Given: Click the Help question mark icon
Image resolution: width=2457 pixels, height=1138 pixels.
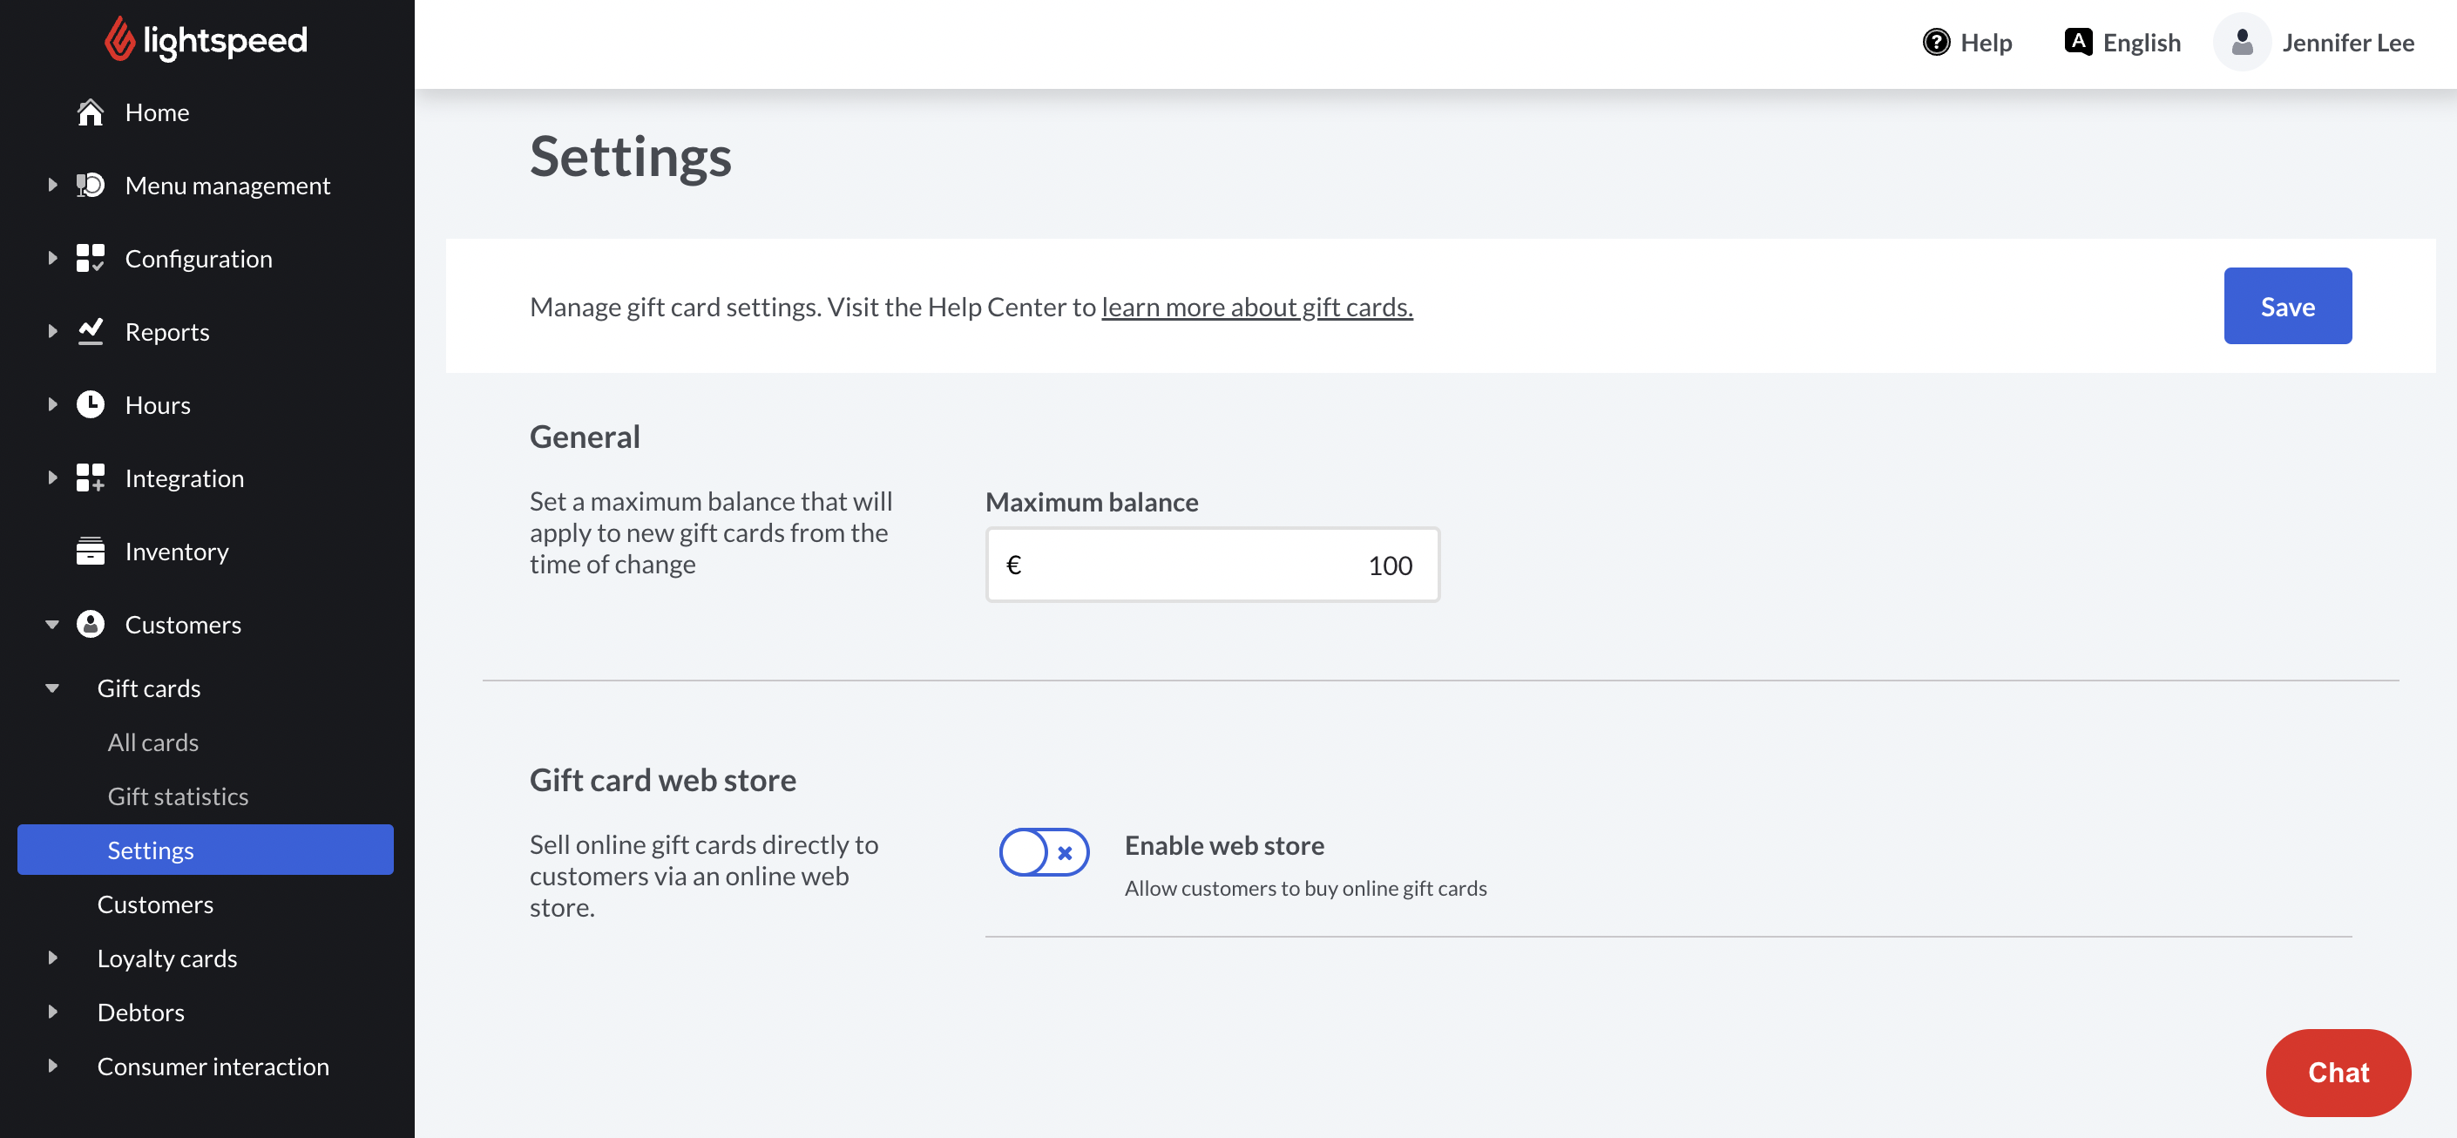Looking at the screenshot, I should (1935, 43).
